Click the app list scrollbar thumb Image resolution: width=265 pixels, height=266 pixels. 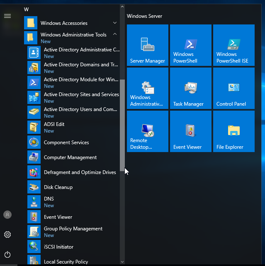122,126
